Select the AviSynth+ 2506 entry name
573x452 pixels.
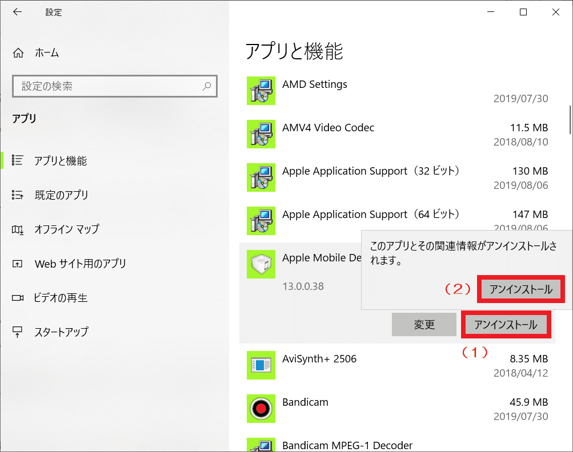click(319, 359)
